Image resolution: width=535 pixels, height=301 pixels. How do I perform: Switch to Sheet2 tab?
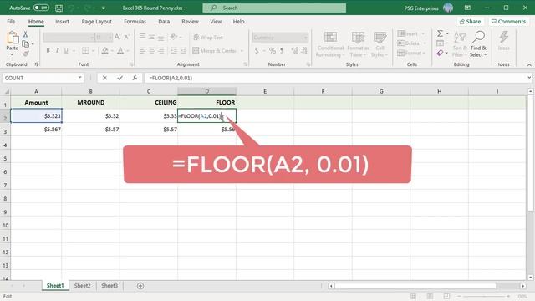coord(82,286)
